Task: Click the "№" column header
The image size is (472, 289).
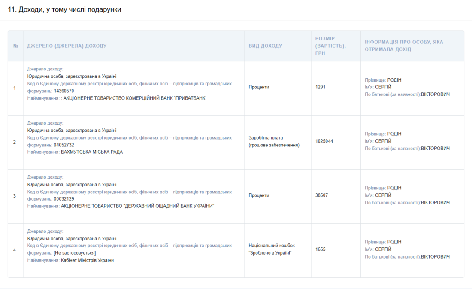Action: tap(15, 46)
